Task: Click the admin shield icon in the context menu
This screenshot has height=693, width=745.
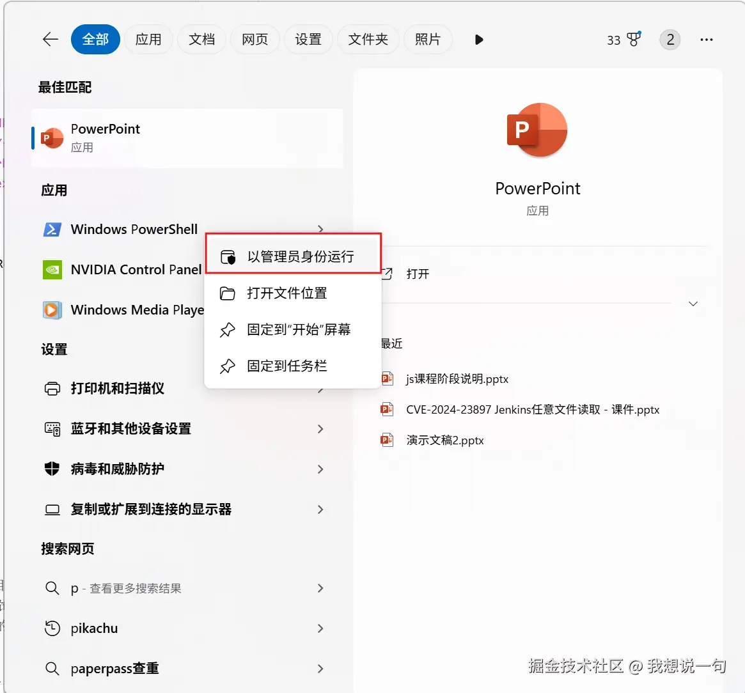Action: tap(228, 257)
